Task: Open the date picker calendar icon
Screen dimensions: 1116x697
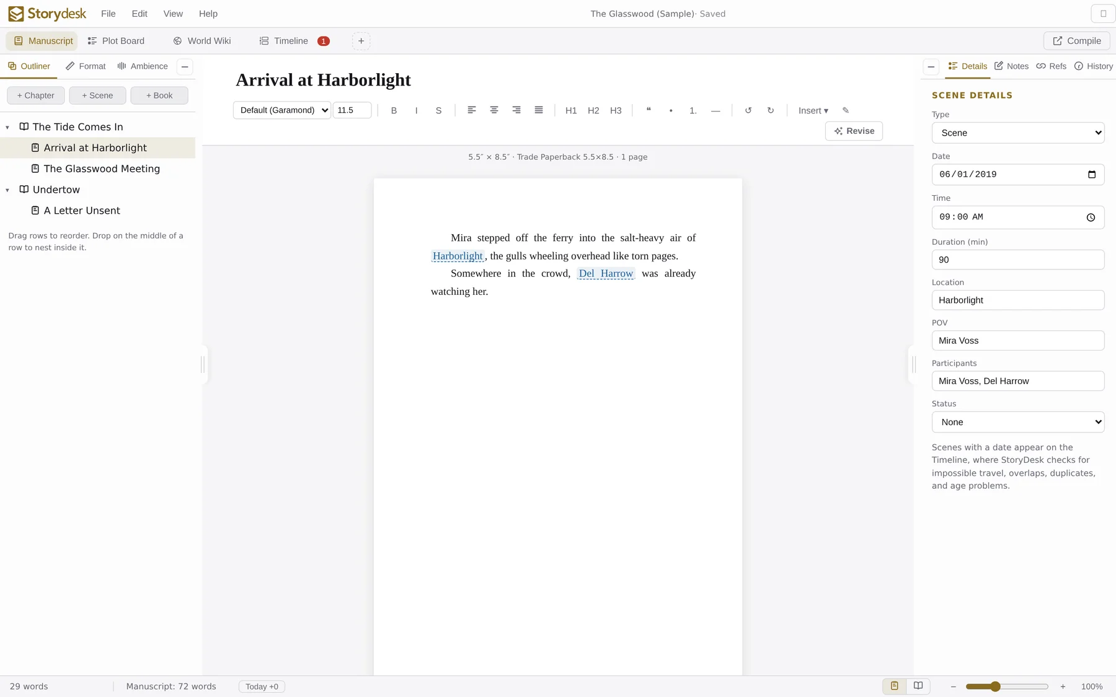Action: tap(1092, 175)
